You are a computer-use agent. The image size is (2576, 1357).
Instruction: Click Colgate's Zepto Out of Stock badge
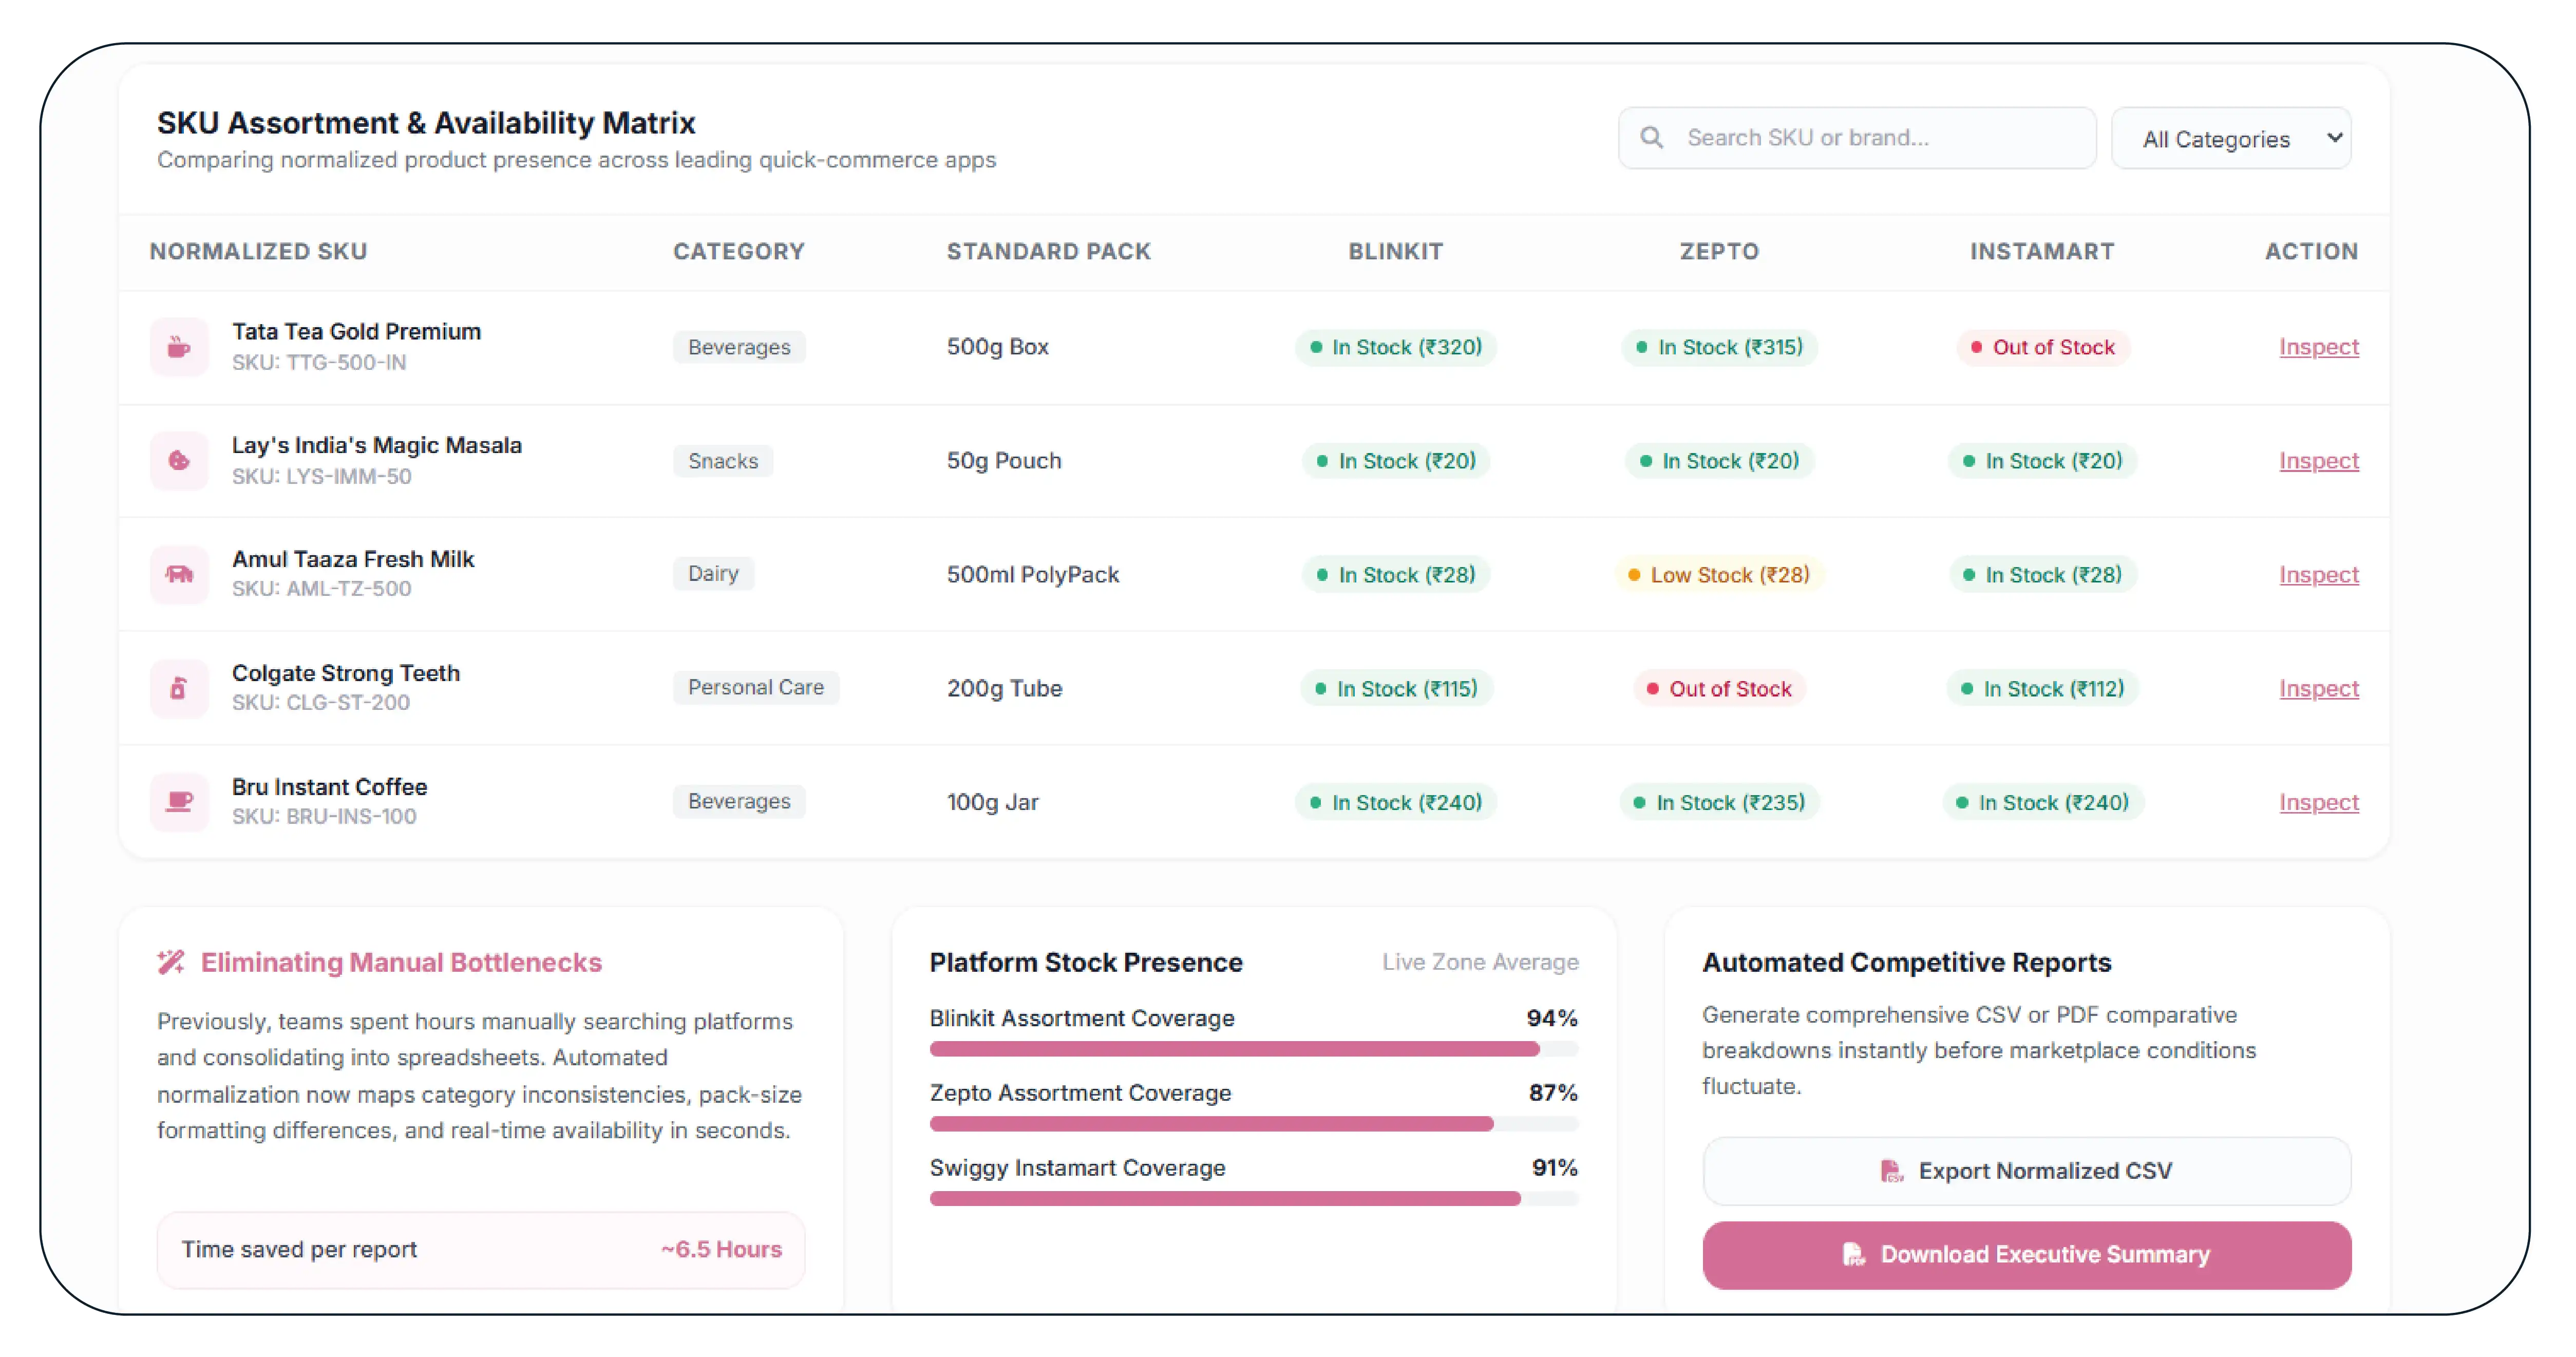pos(1720,689)
